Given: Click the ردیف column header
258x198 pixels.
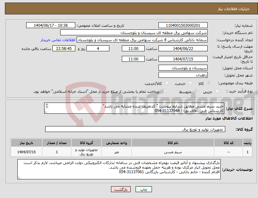Looking at the screenshot, I should pos(248,143).
